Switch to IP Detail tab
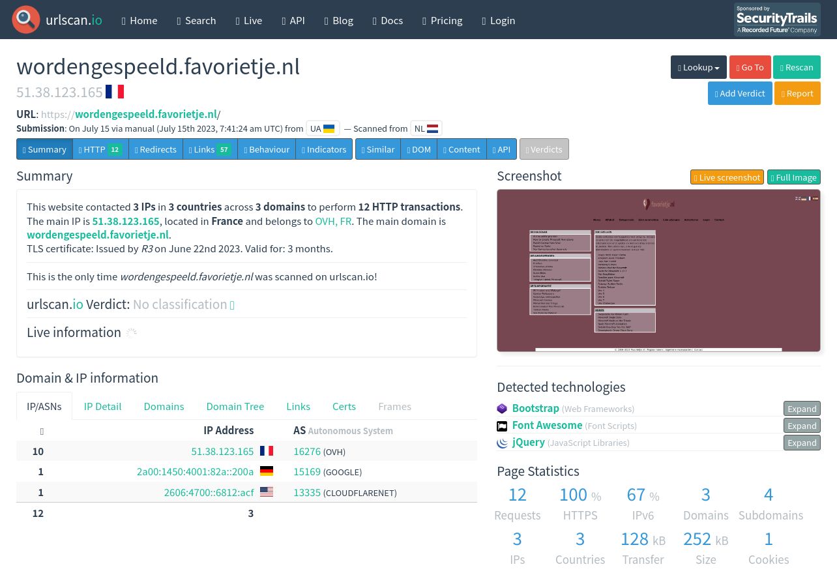 (102, 406)
